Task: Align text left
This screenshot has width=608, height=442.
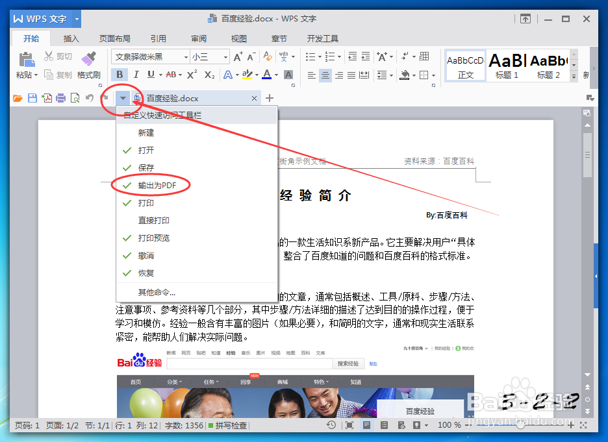Action: 311,75
